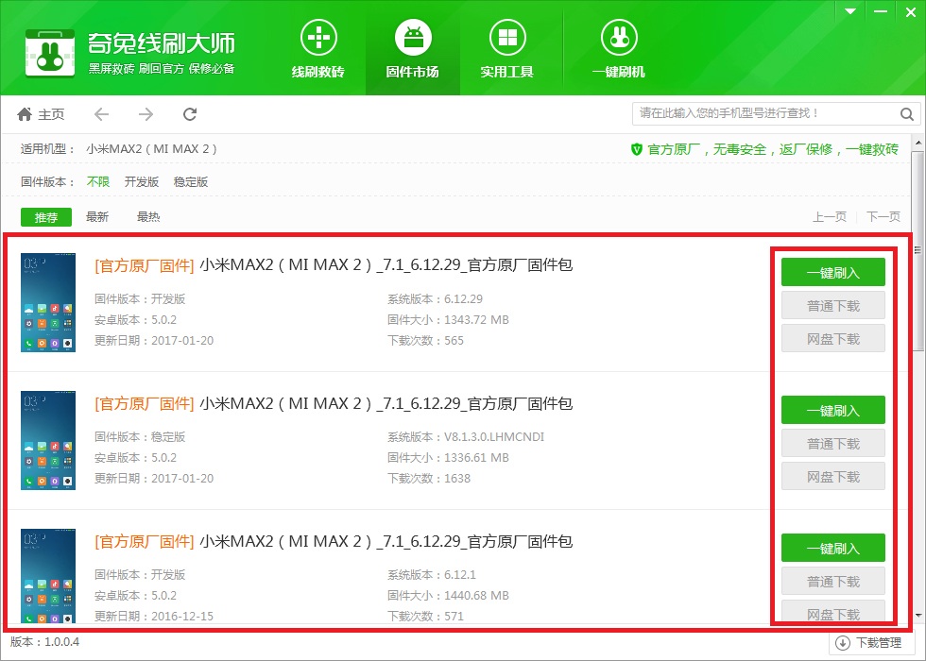Screen dimensions: 926x661
Task: Go to 下一页 next page
Action: pyautogui.click(x=883, y=216)
